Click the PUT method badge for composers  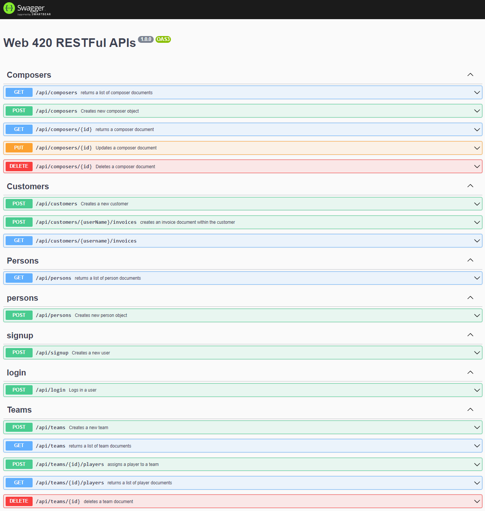click(x=19, y=148)
